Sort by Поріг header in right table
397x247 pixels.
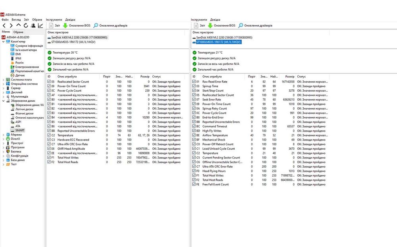(252, 77)
